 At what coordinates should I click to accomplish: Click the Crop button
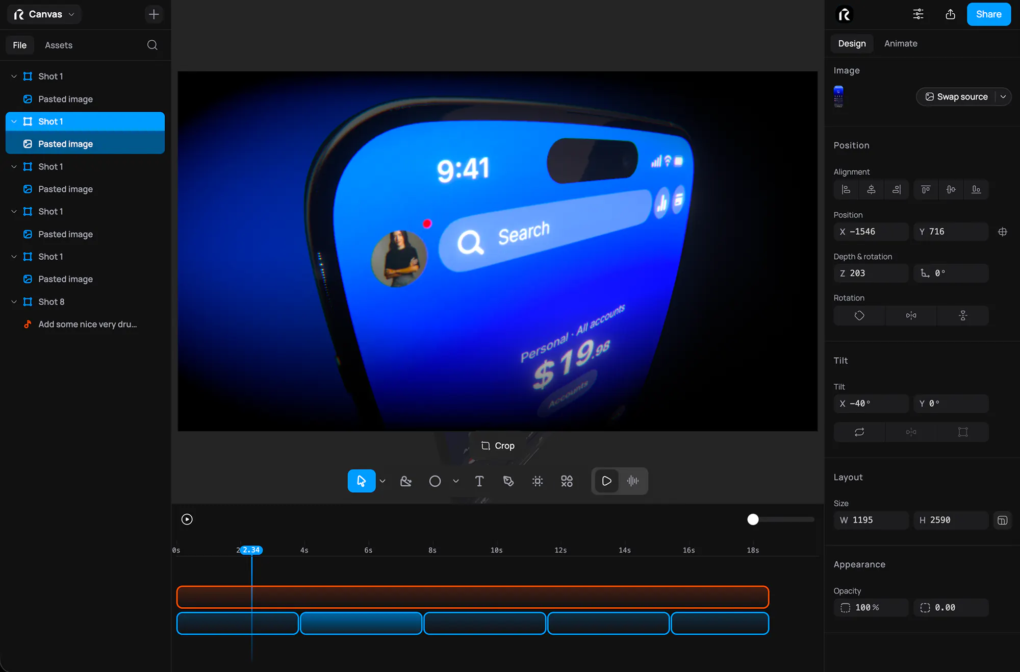(498, 446)
